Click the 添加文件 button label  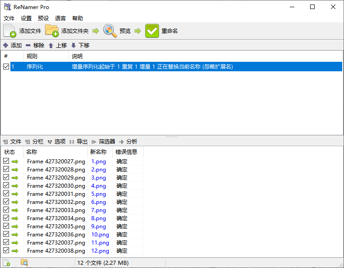tap(30, 31)
